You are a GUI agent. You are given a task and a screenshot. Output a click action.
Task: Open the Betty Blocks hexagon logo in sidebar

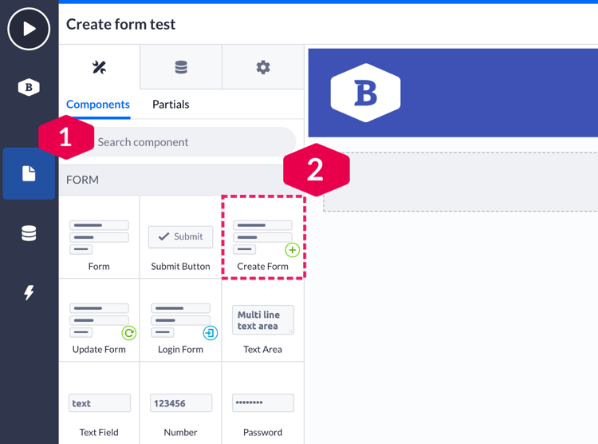pos(29,87)
